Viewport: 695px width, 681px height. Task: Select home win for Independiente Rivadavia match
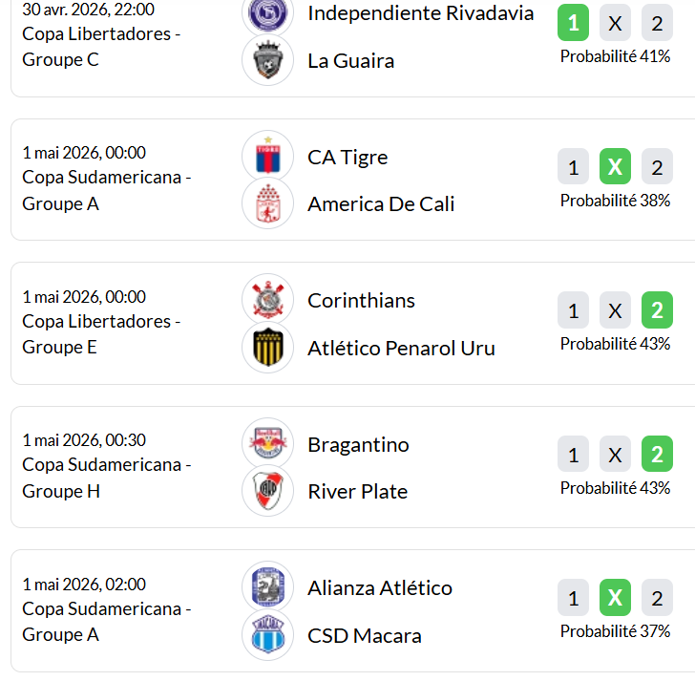pos(573,24)
